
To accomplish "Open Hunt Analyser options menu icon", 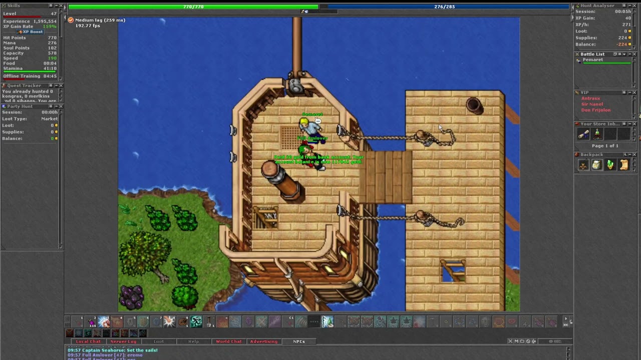I will pyautogui.click(x=623, y=5).
